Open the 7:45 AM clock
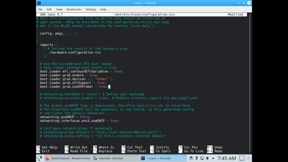This screenshot has width=288, height=162. click(227, 158)
